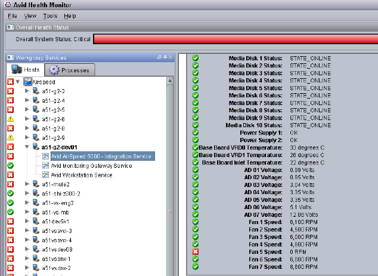Select the a51vsdnx-1 host
The image size is (378, 276).
[x=56, y=259]
